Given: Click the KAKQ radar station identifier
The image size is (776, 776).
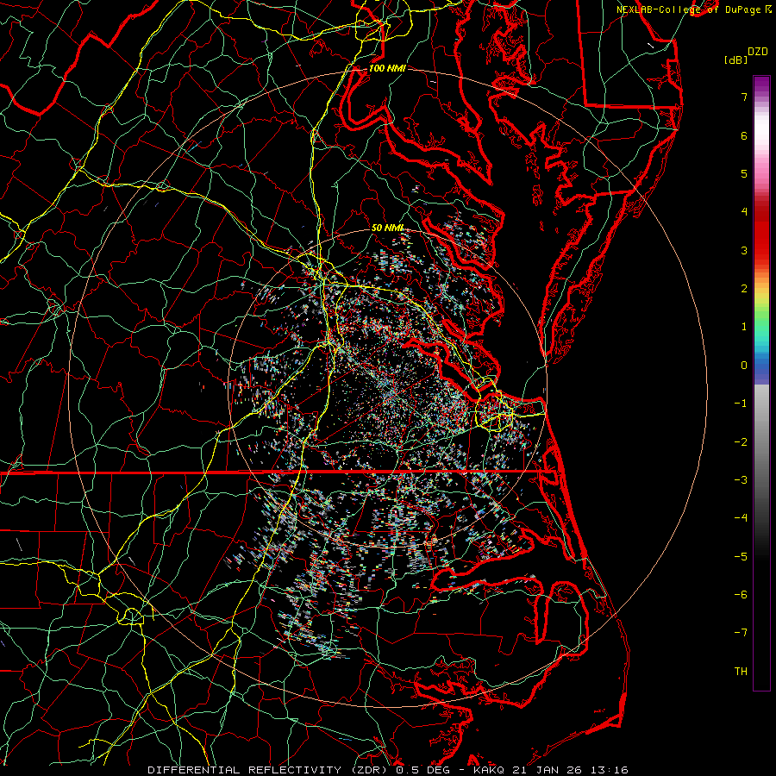Looking at the screenshot, I should (x=489, y=770).
